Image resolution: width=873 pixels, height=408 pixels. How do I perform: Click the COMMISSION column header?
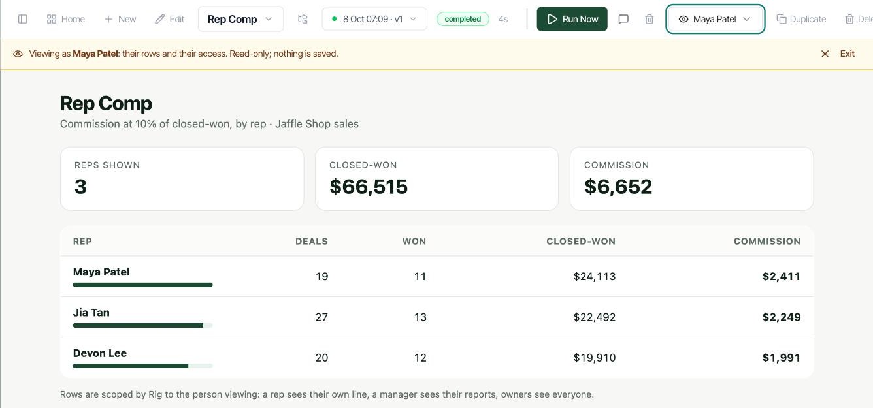coord(767,242)
